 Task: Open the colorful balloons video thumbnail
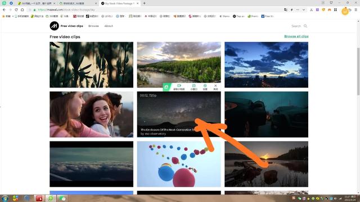point(179,164)
